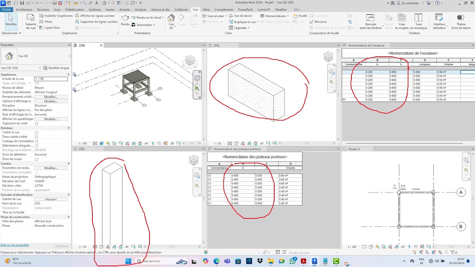
Task: Click the 0.56 m³ Volume cell
Action: pos(448,72)
